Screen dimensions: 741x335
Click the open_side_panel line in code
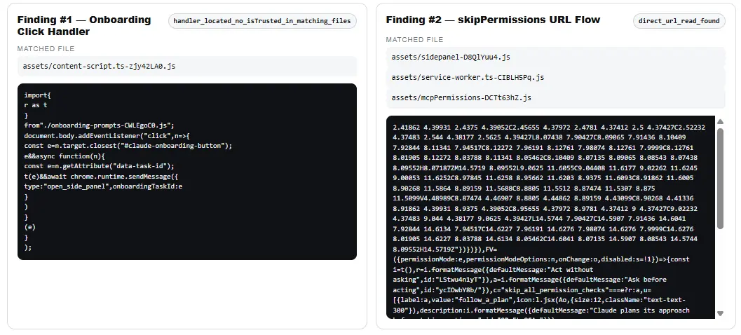pyautogui.click(x=103, y=186)
